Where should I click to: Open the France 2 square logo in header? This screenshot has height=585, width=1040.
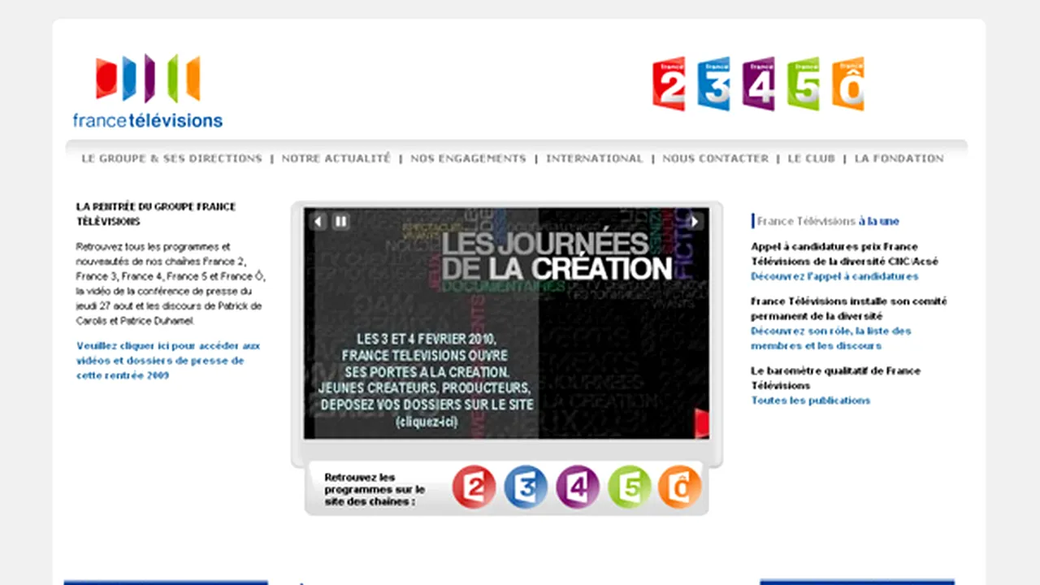(x=669, y=84)
